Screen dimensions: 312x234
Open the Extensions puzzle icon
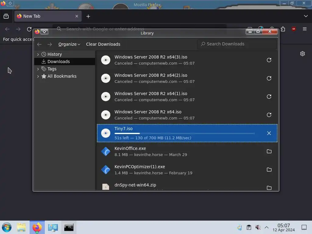(283, 29)
